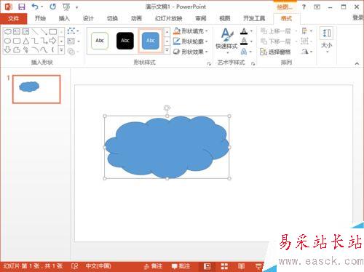Image resolution: width=364 pixels, height=272 pixels.
Task: Open the 视图 (View) tab
Action: pos(225,18)
